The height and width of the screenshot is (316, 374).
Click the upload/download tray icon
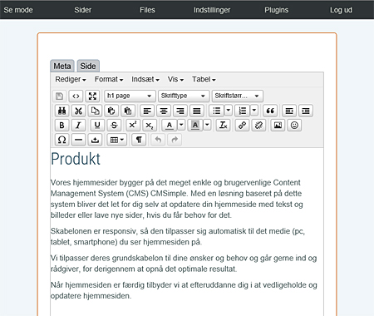tap(95, 140)
